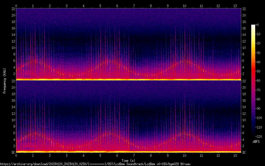Click the bright yellow baseline band of the lower channel
This screenshot has width=265, height=166.
pos(128,152)
